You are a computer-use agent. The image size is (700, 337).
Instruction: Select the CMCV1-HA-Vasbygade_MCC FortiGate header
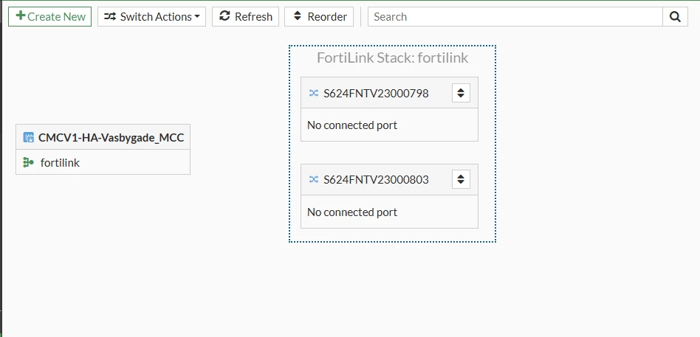tap(103, 137)
